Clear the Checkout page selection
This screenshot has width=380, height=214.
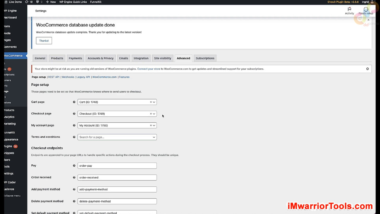151,114
